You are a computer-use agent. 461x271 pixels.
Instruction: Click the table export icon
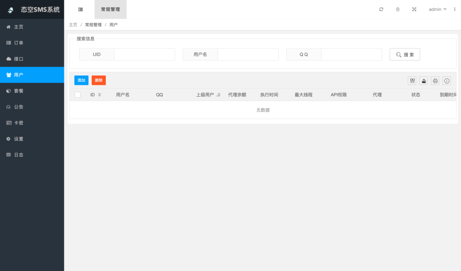tap(424, 80)
